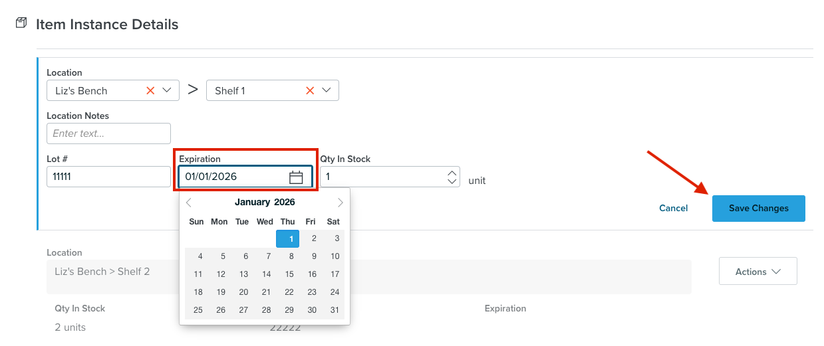Open the Actions dropdown menu
Viewport: 824px width, 346px height.
758,271
